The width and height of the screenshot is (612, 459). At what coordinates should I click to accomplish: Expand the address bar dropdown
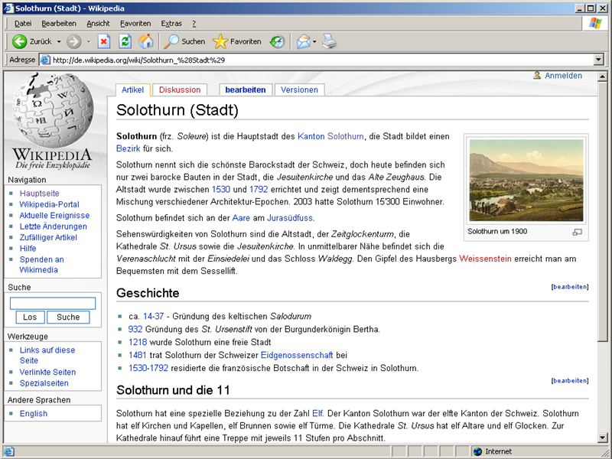click(x=597, y=60)
